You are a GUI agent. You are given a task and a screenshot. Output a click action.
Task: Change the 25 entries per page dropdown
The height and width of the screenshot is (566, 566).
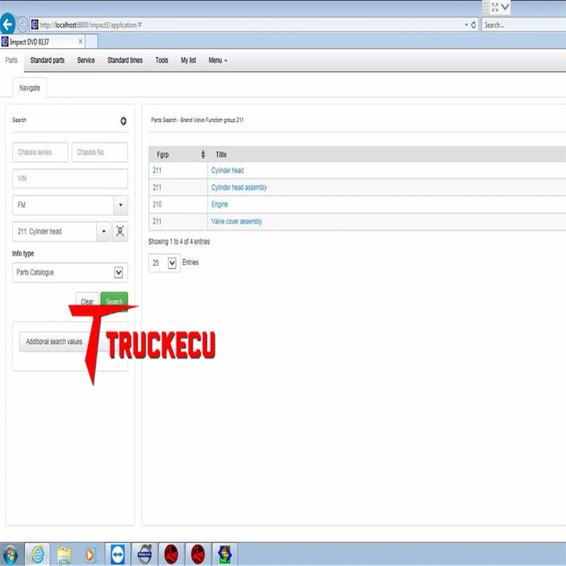tap(172, 263)
